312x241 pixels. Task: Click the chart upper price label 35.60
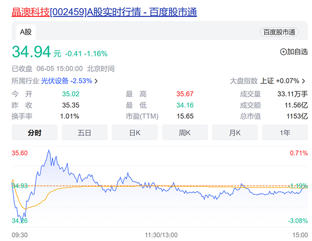coord(20,153)
